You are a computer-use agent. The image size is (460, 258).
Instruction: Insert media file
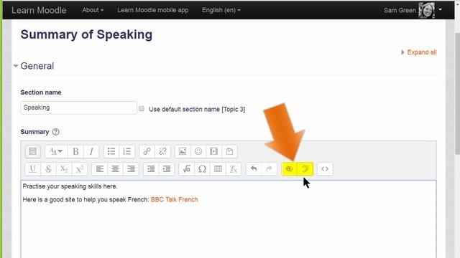click(214, 151)
